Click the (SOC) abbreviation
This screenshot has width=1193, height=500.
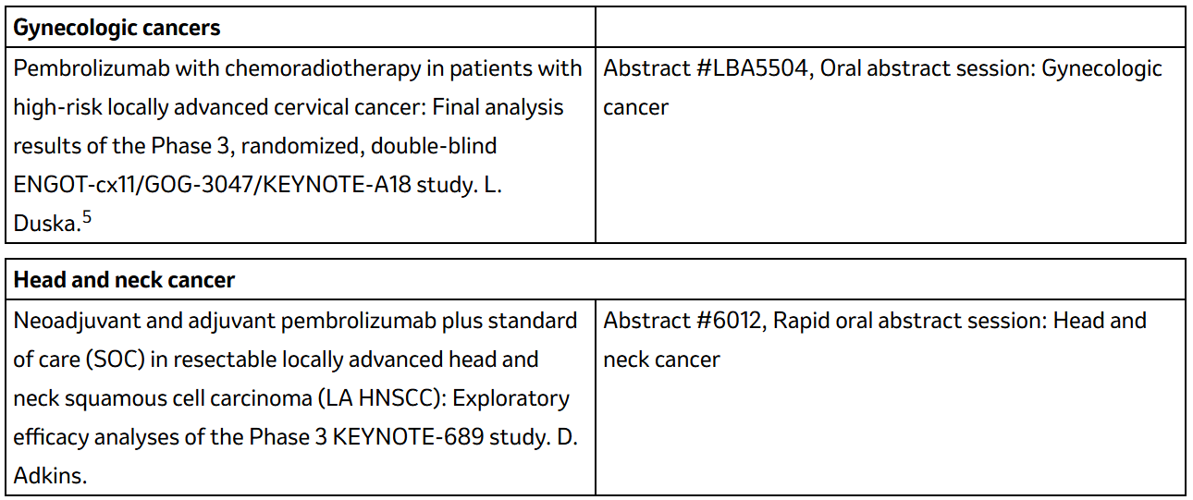click(116, 360)
